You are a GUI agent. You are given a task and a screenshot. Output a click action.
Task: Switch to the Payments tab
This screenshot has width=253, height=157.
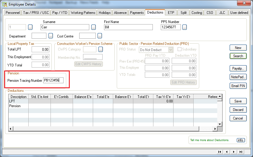pyautogui.click(x=137, y=13)
